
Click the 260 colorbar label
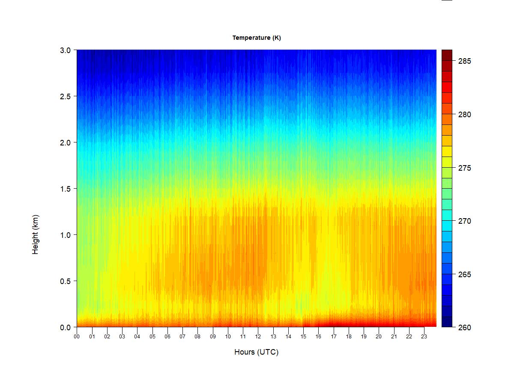(x=464, y=328)
